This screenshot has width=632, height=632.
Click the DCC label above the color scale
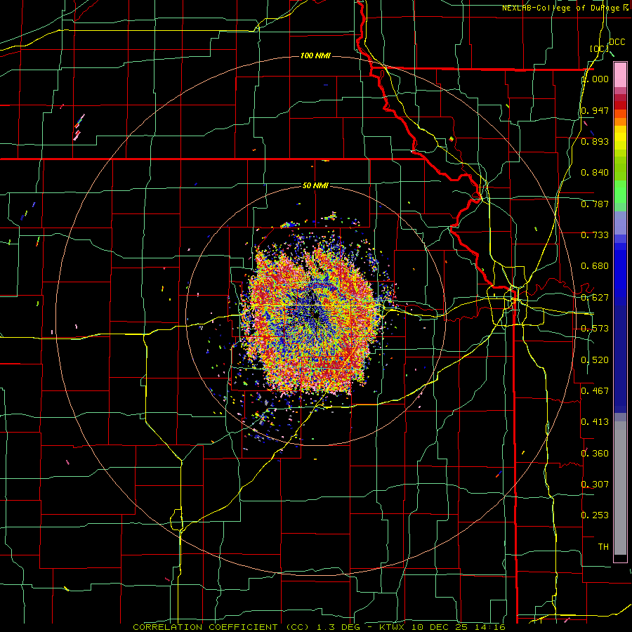(x=617, y=42)
